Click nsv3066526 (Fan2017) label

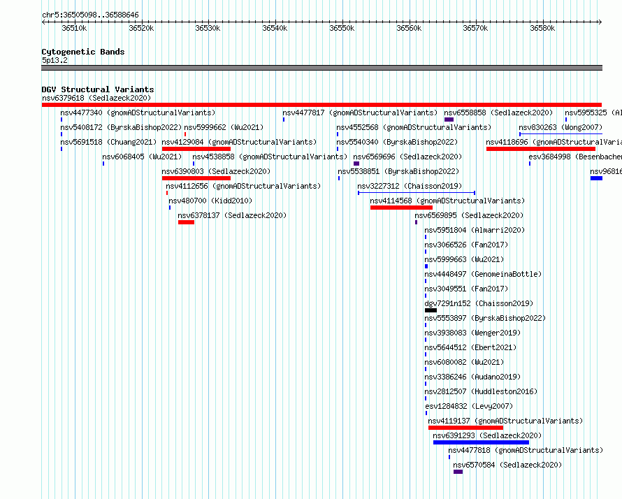click(466, 245)
